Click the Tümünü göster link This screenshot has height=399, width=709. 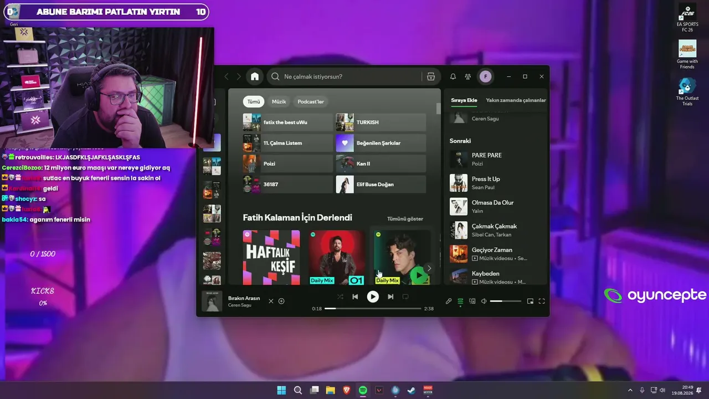pos(405,219)
